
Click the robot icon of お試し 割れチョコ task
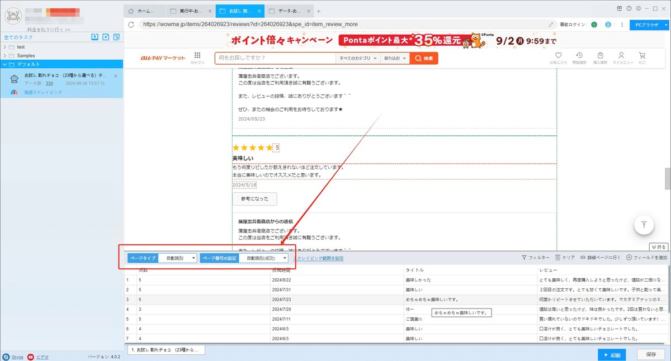click(x=14, y=79)
